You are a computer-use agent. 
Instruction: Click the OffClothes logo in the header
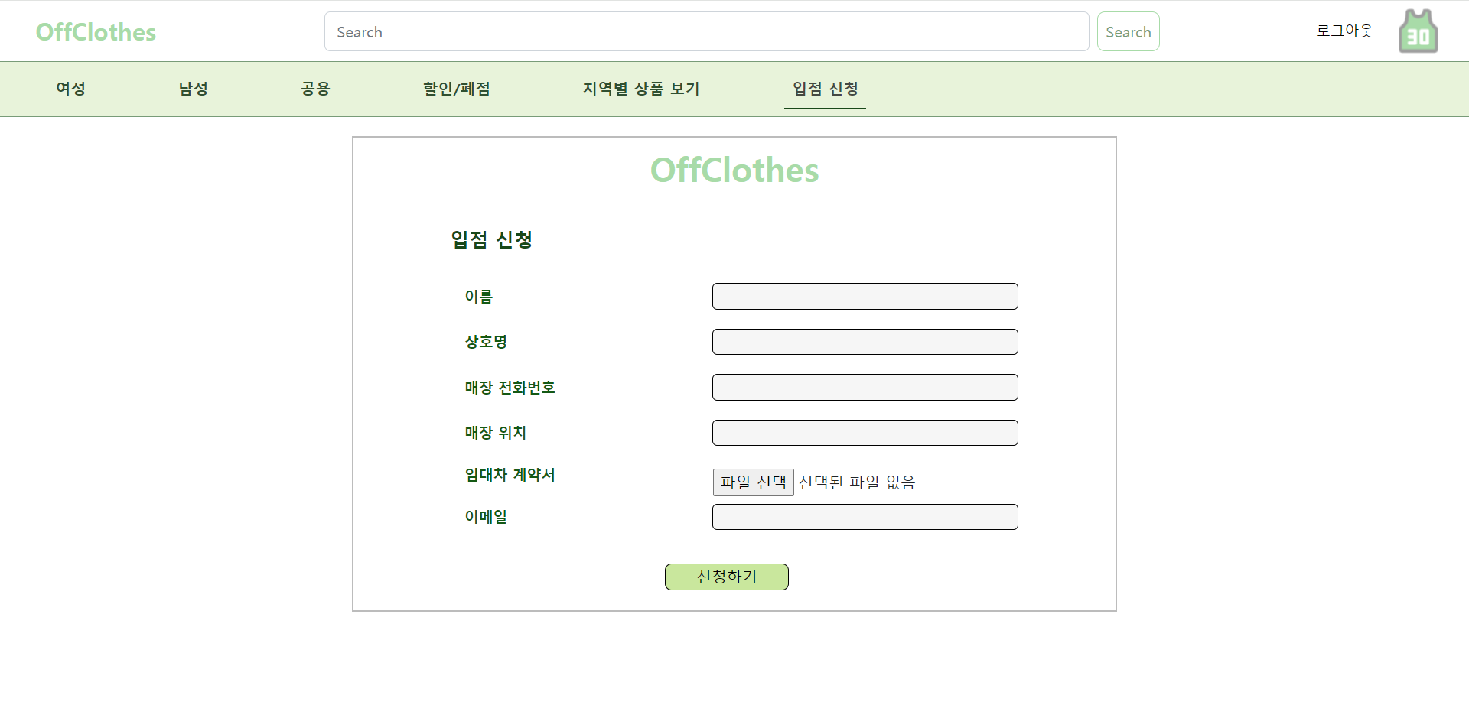(x=96, y=31)
